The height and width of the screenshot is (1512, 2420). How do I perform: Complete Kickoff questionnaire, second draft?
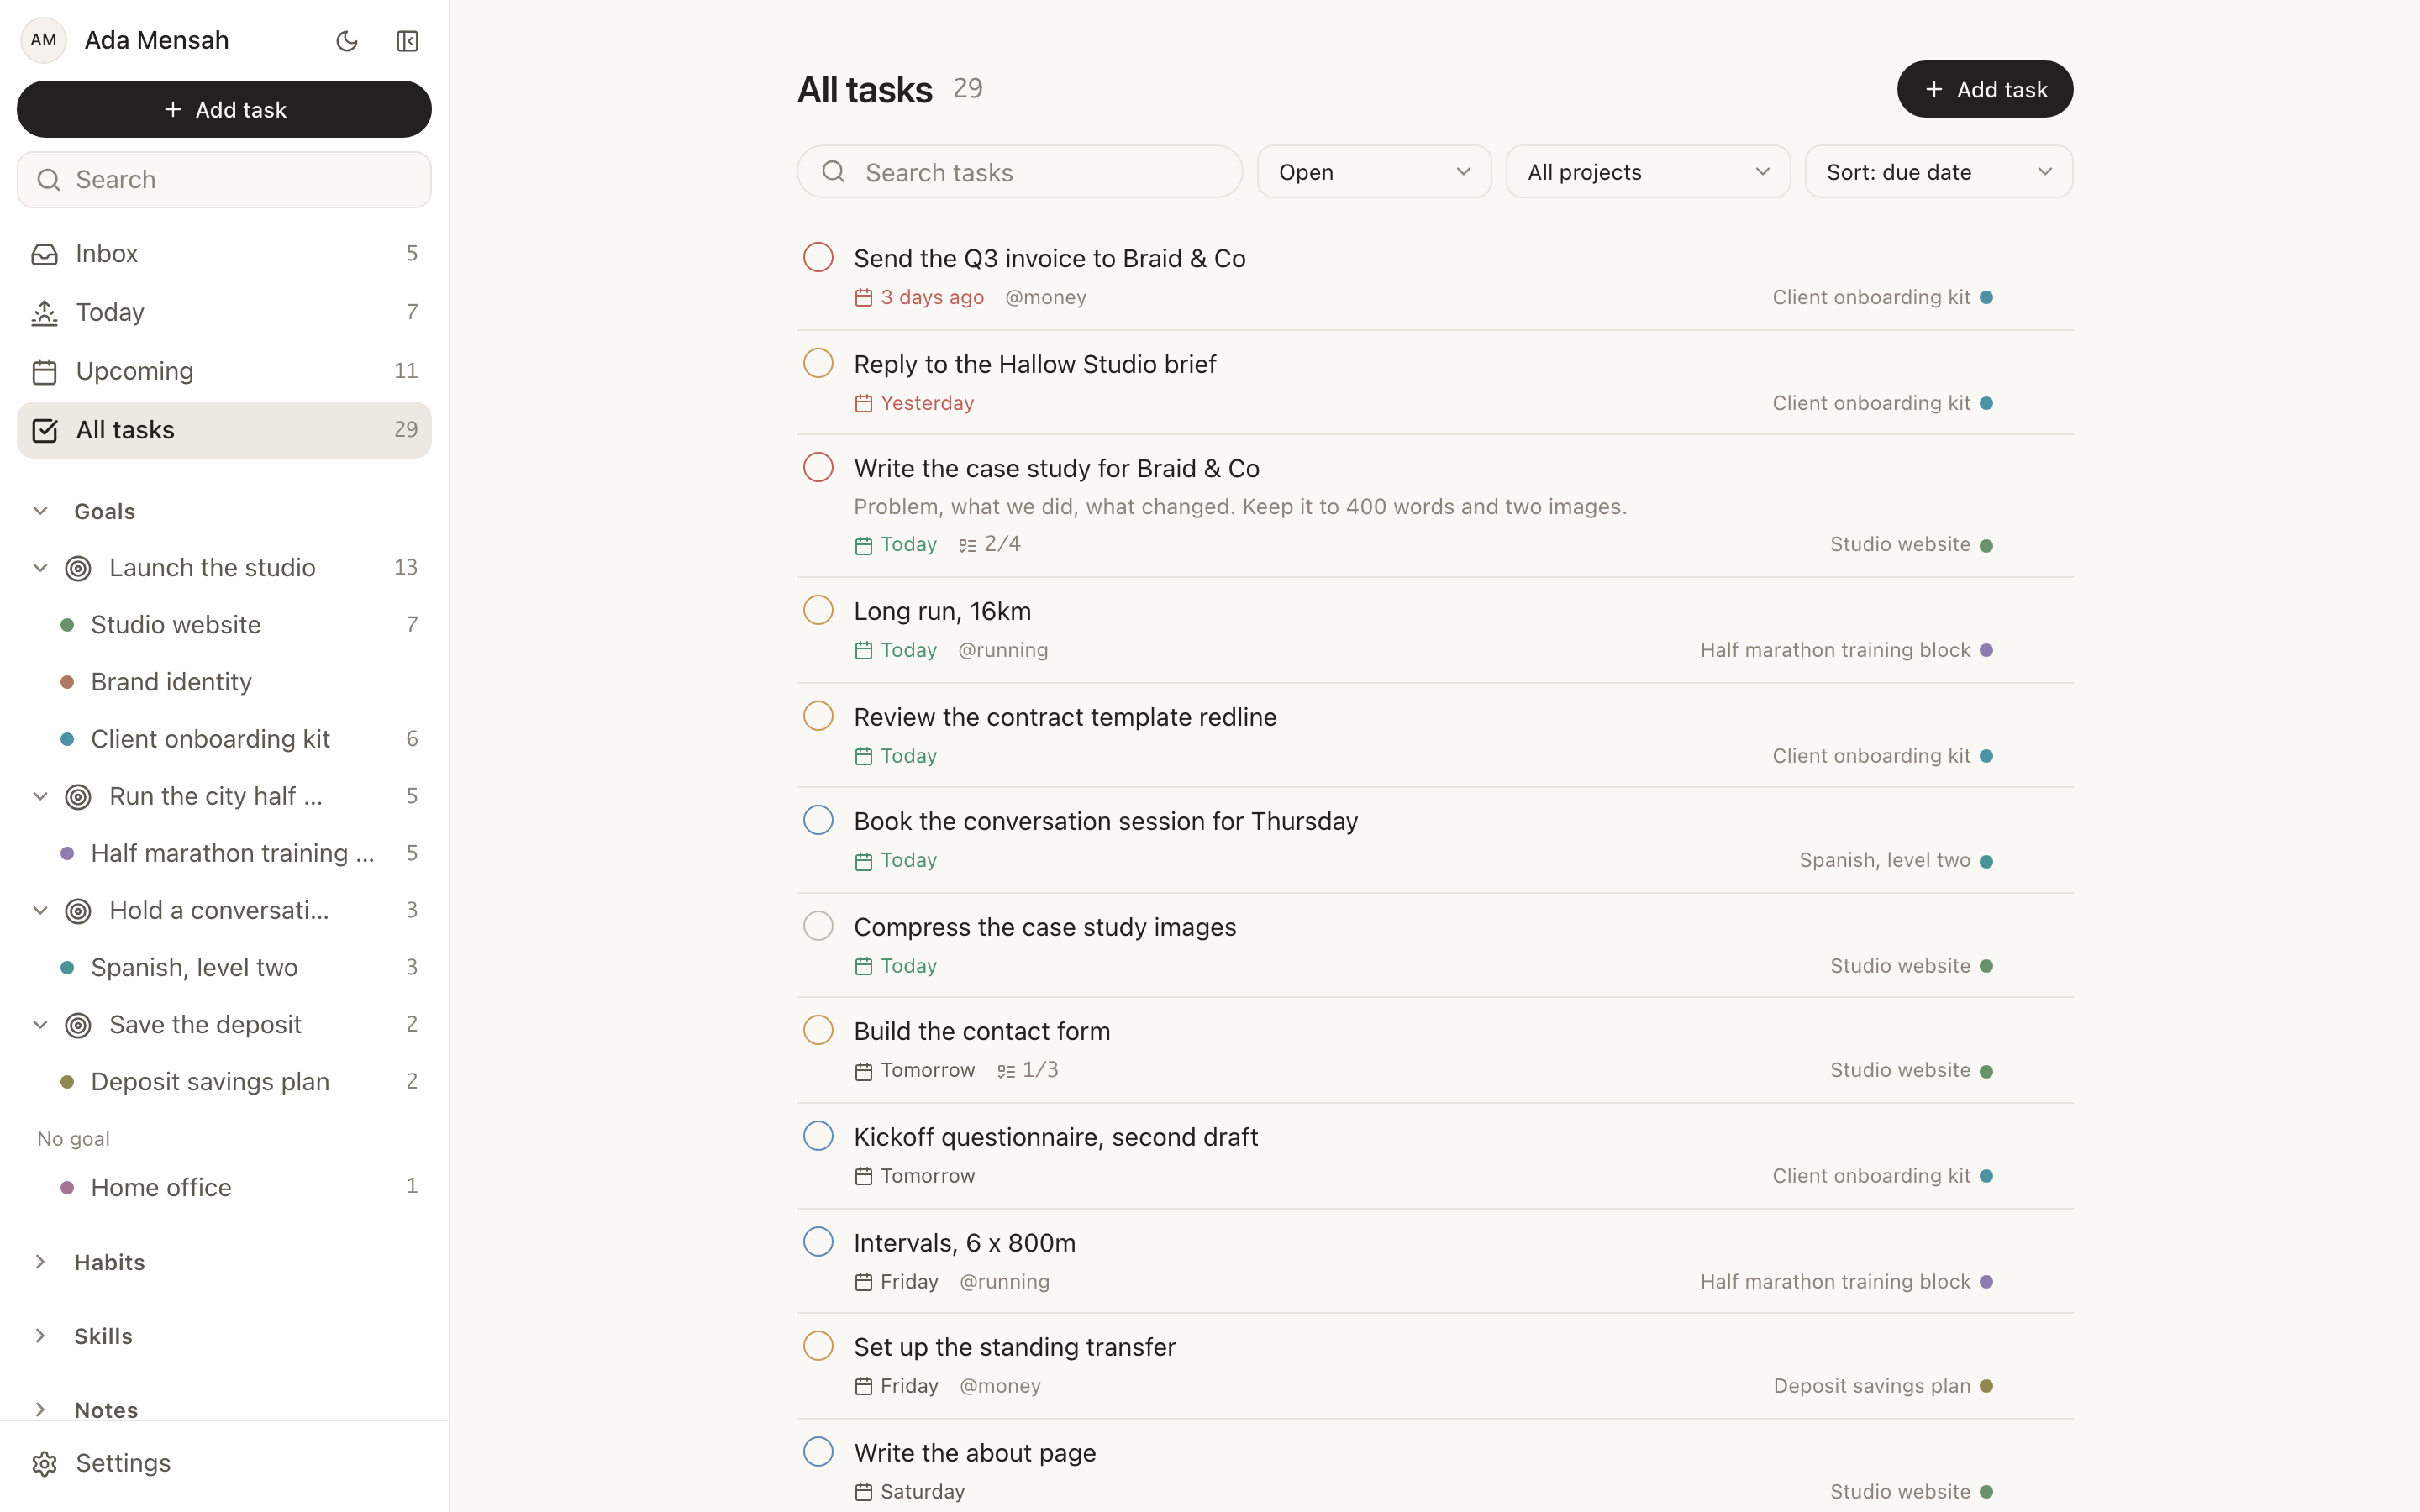click(x=818, y=1136)
